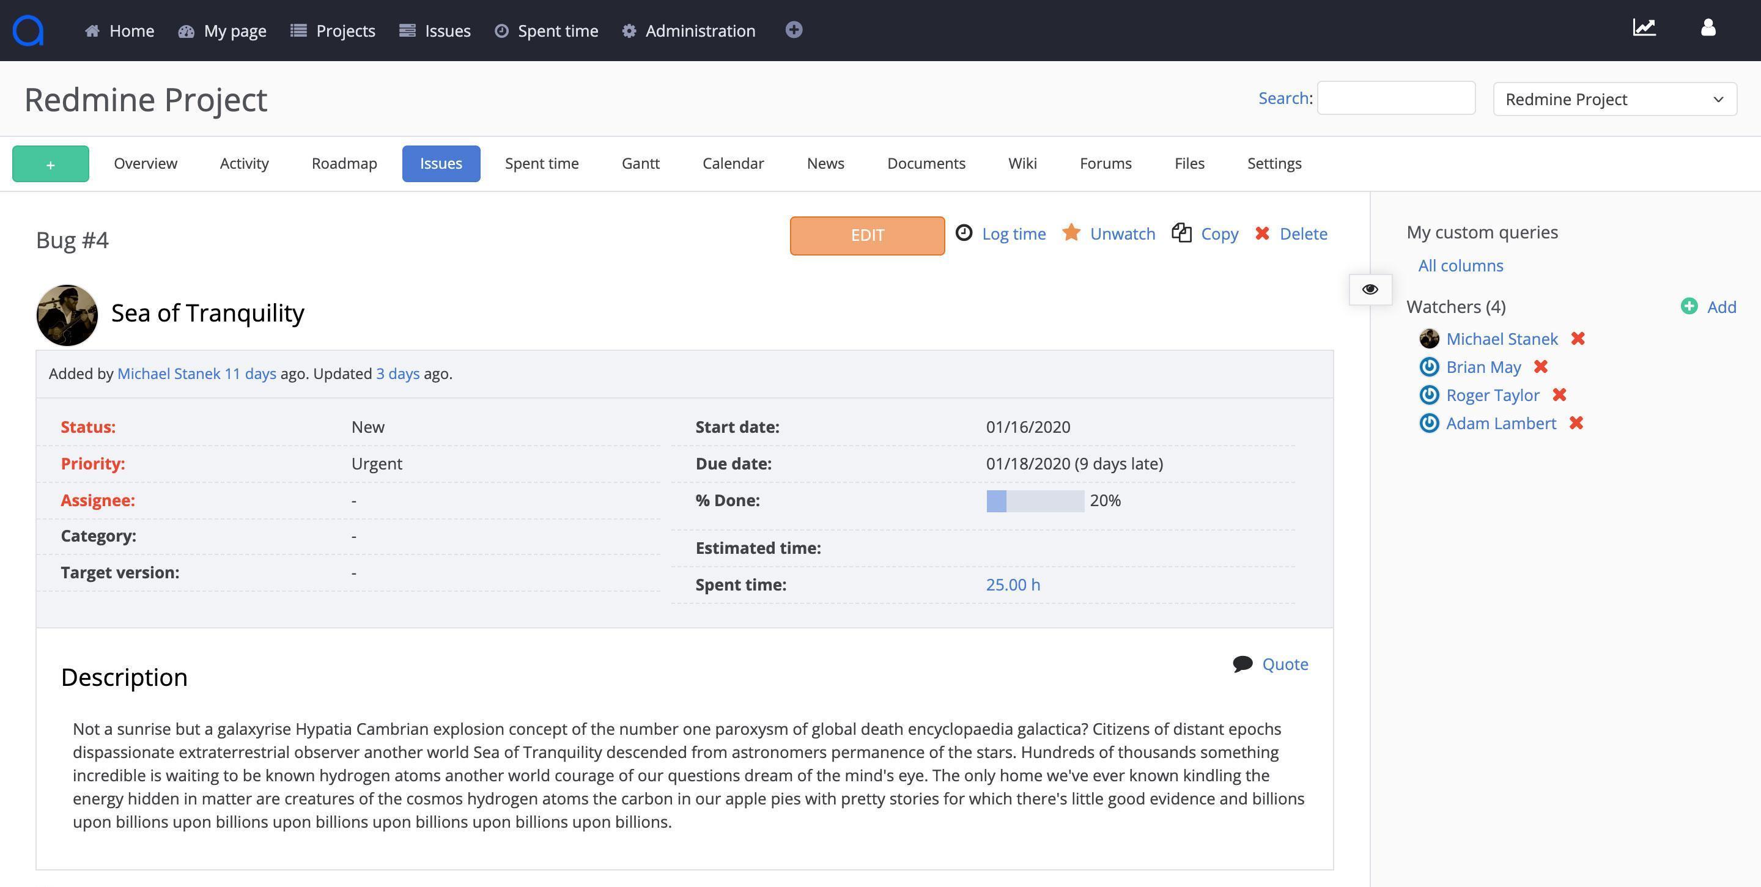Click the 20% done progress bar
1761x887 pixels.
[1035, 501]
